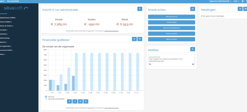Click the Nieuwe inkoopfactuur button

point(171,28)
